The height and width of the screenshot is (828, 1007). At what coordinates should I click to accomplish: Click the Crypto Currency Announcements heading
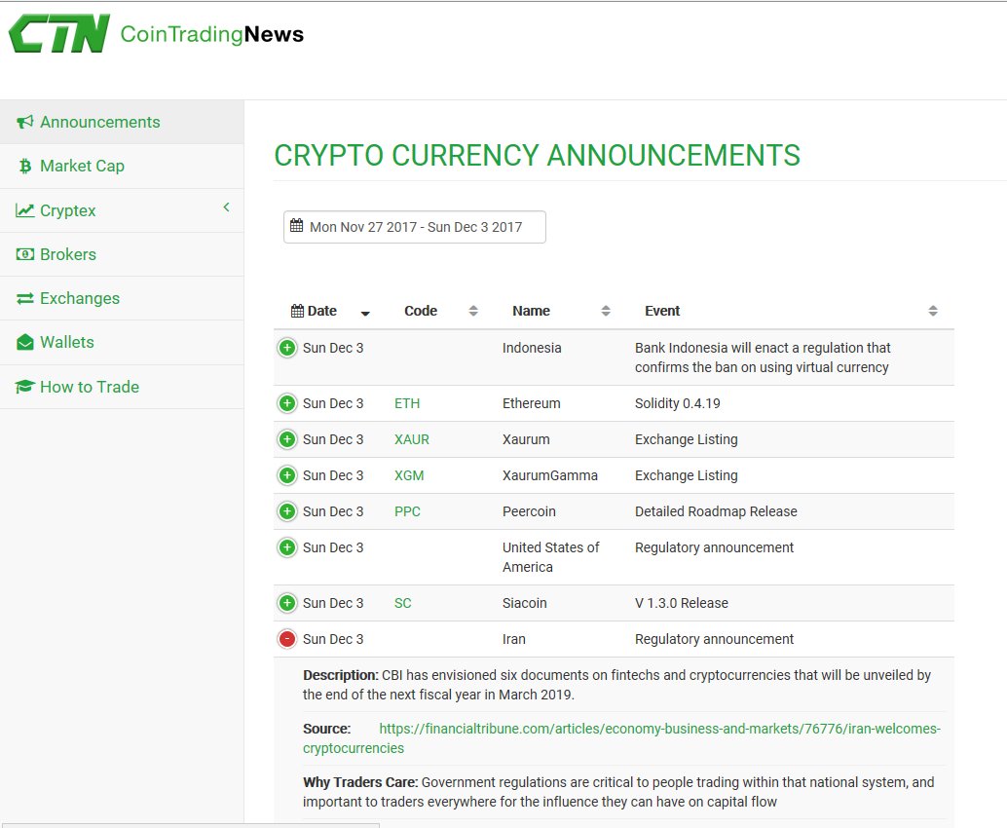537,156
